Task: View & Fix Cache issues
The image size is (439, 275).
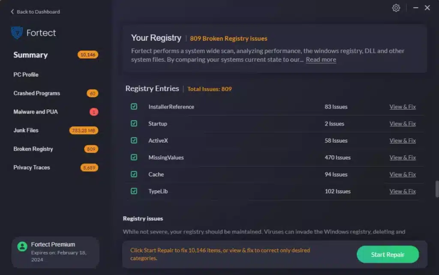Action: click(x=402, y=175)
